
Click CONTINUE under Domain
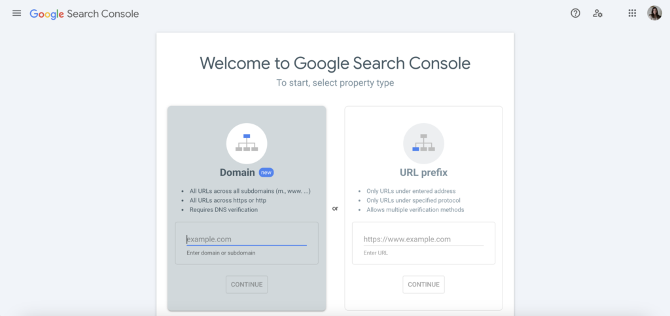247,285
